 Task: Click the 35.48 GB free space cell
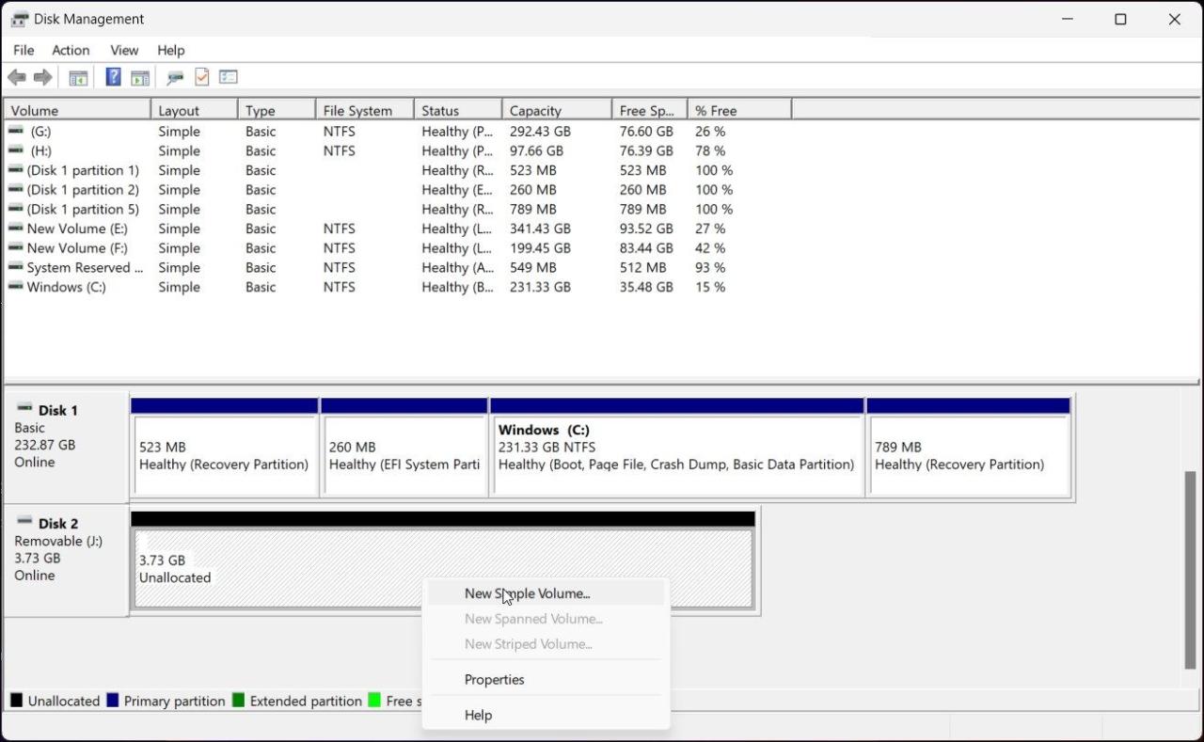[646, 287]
